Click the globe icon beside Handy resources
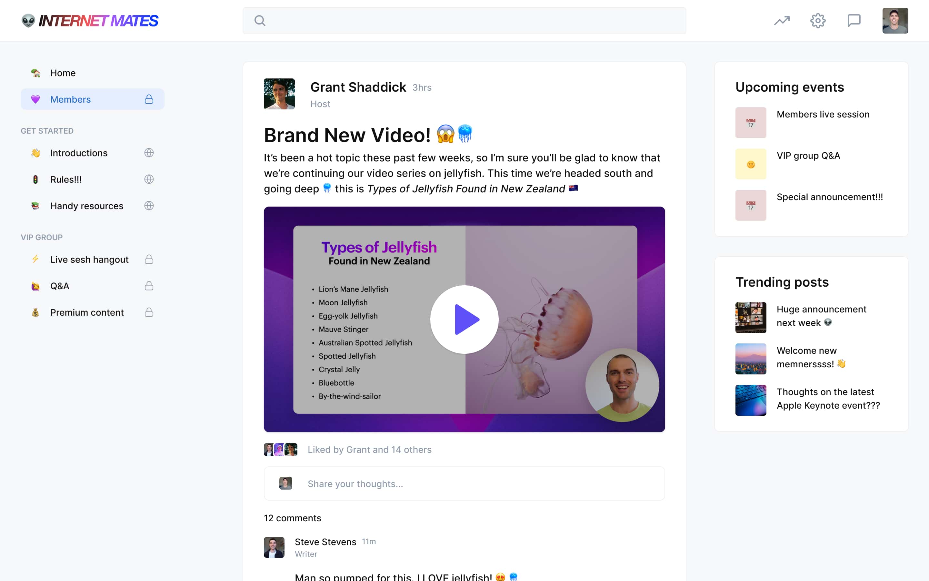929x581 pixels. click(149, 206)
